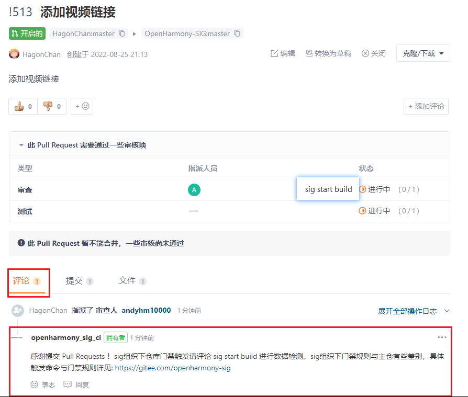Click the 拥有者 owner badge

(x=116, y=338)
